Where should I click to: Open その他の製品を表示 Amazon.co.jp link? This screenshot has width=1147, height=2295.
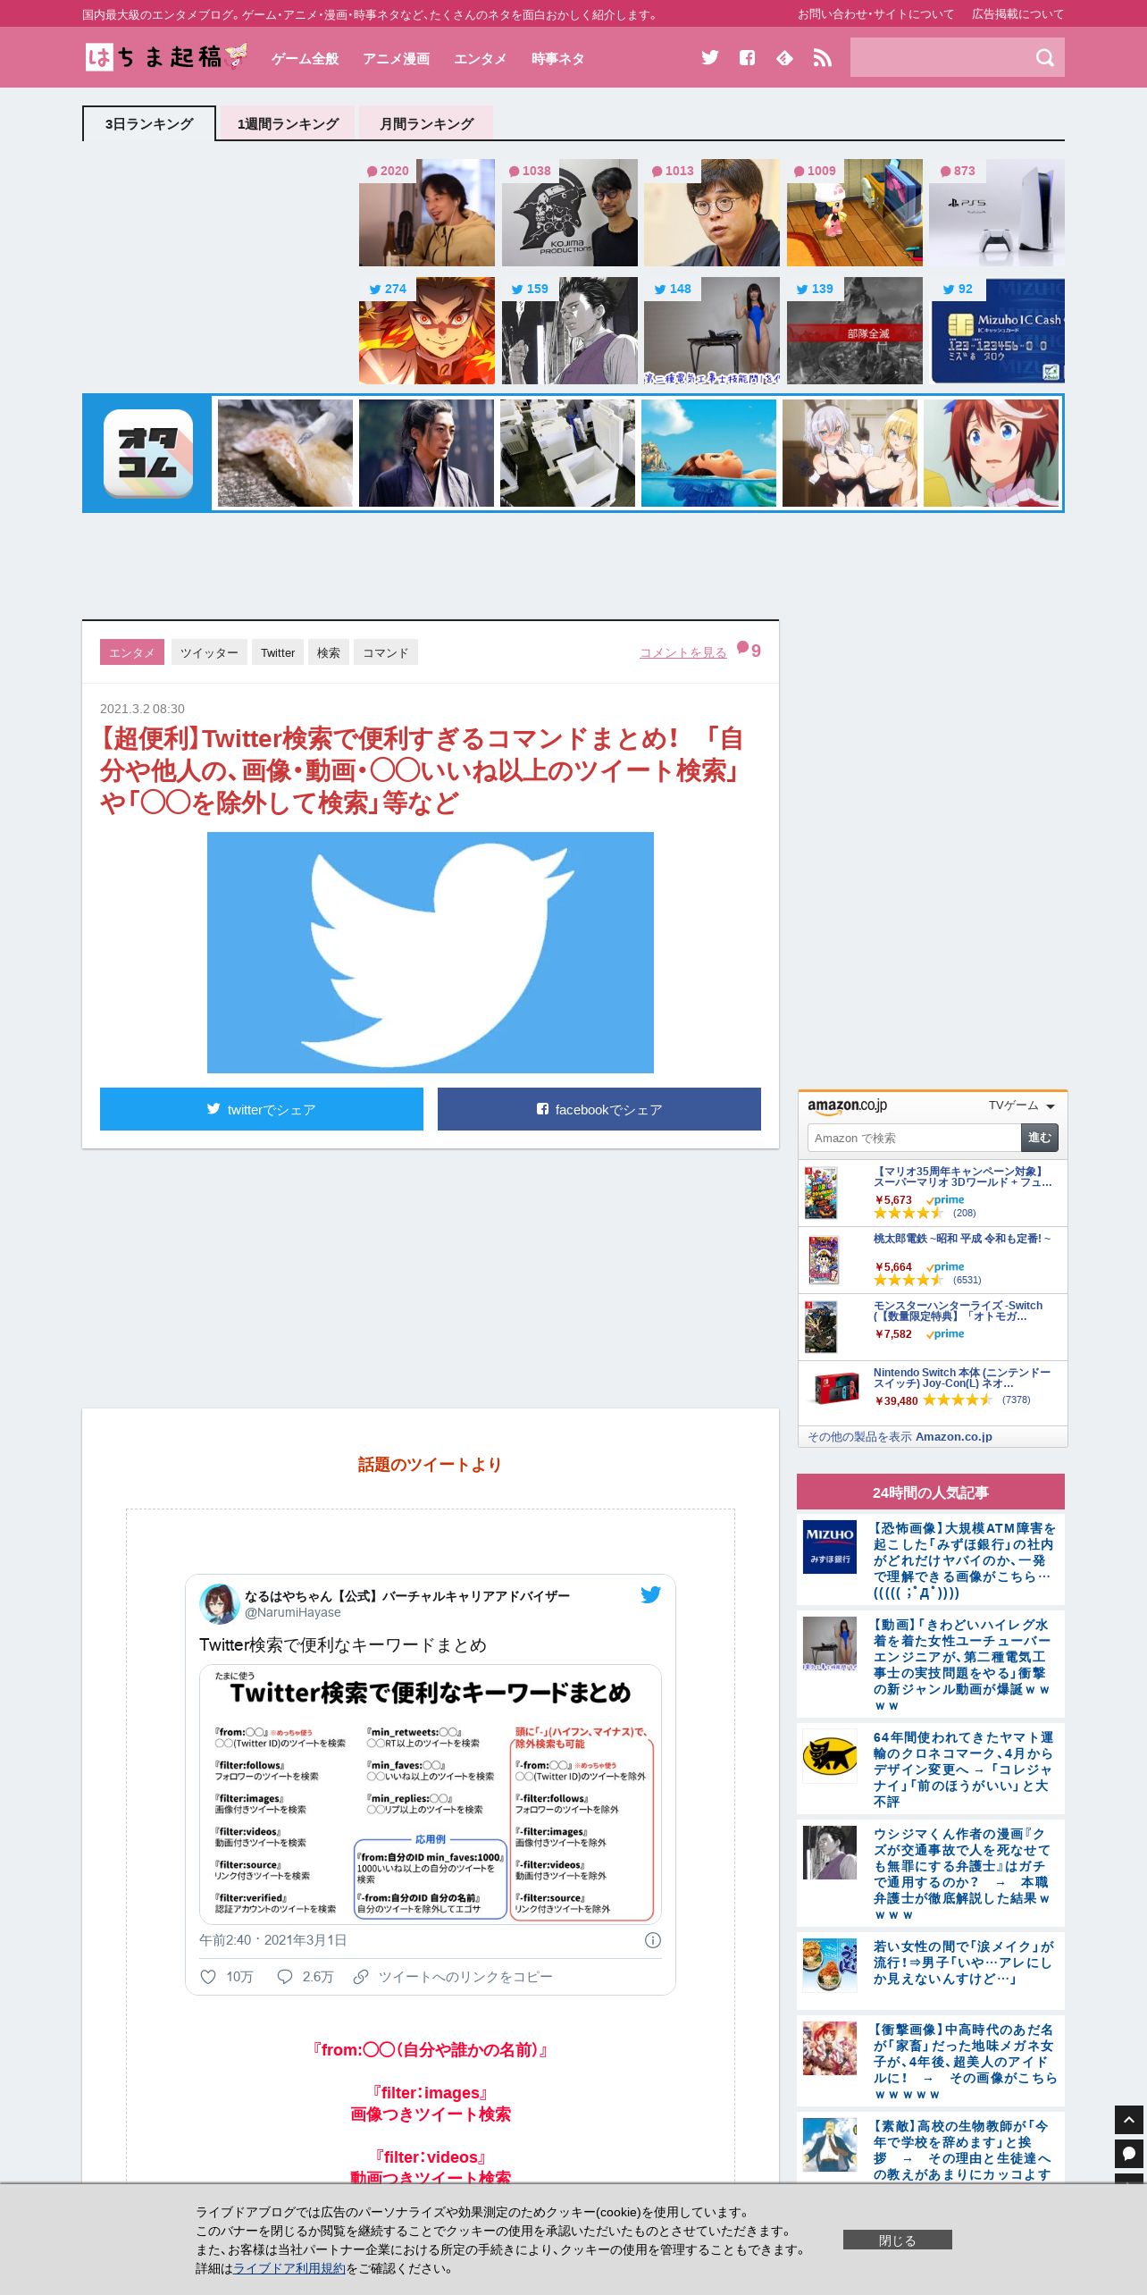900,1436
